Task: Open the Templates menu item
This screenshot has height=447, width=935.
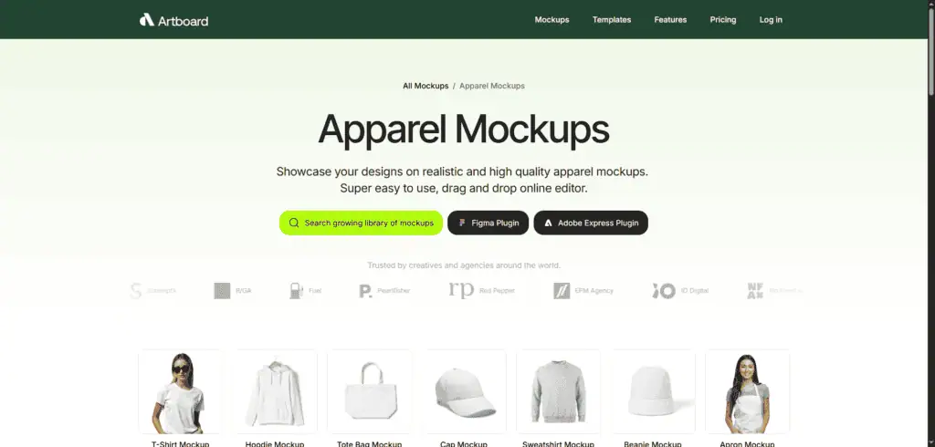Action: point(611,20)
